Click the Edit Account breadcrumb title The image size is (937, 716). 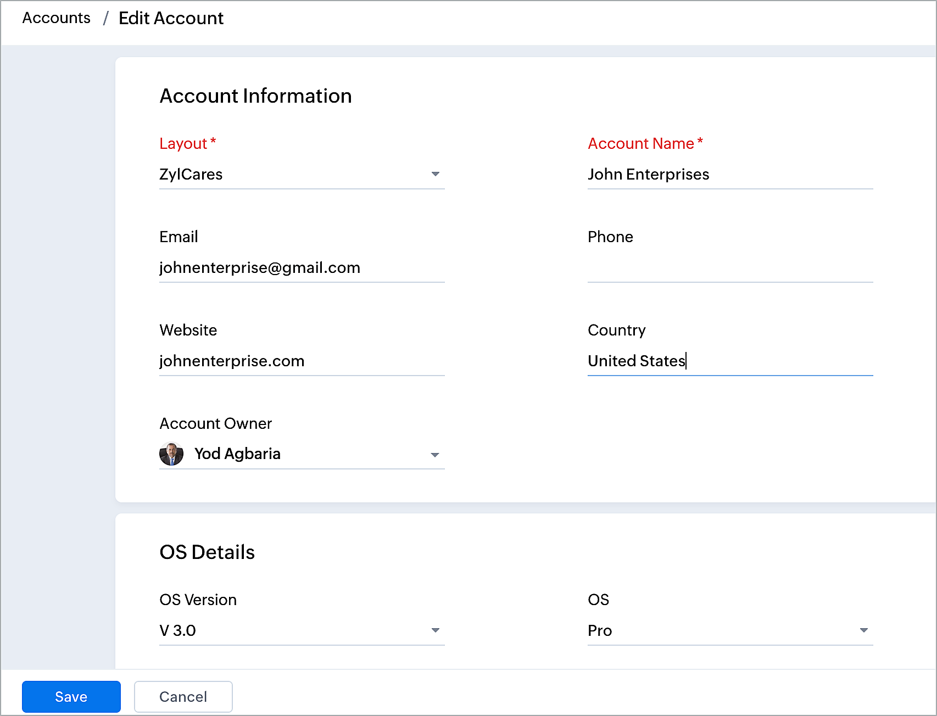click(171, 18)
